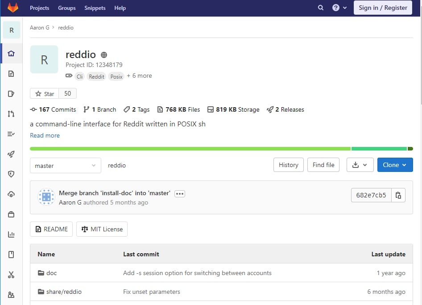The height and width of the screenshot is (305, 422).
Task: Open Help in the top bar
Action: (x=120, y=8)
